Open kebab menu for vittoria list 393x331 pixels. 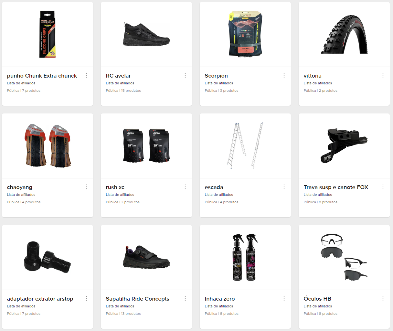click(x=383, y=75)
